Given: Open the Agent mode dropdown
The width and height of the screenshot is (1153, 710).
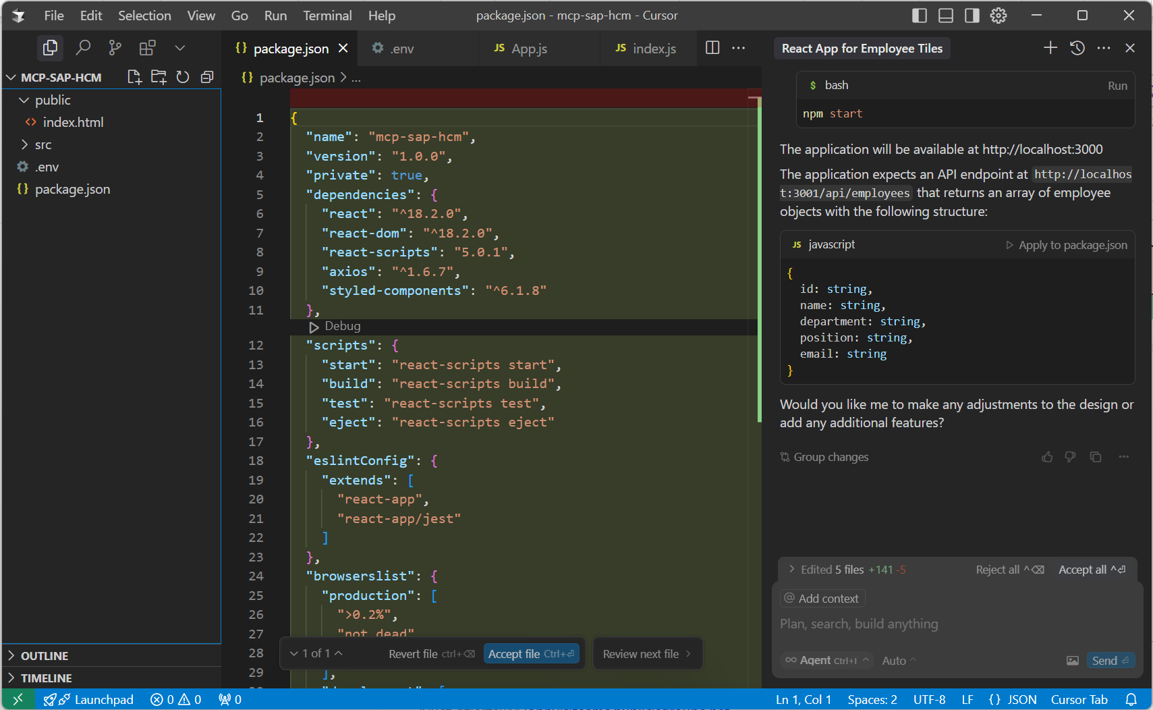Looking at the screenshot, I should click(827, 660).
